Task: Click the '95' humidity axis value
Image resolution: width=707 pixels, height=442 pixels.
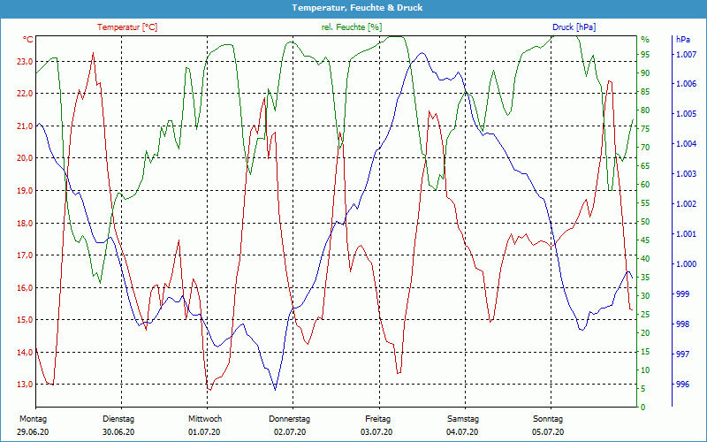Action: 645,55
